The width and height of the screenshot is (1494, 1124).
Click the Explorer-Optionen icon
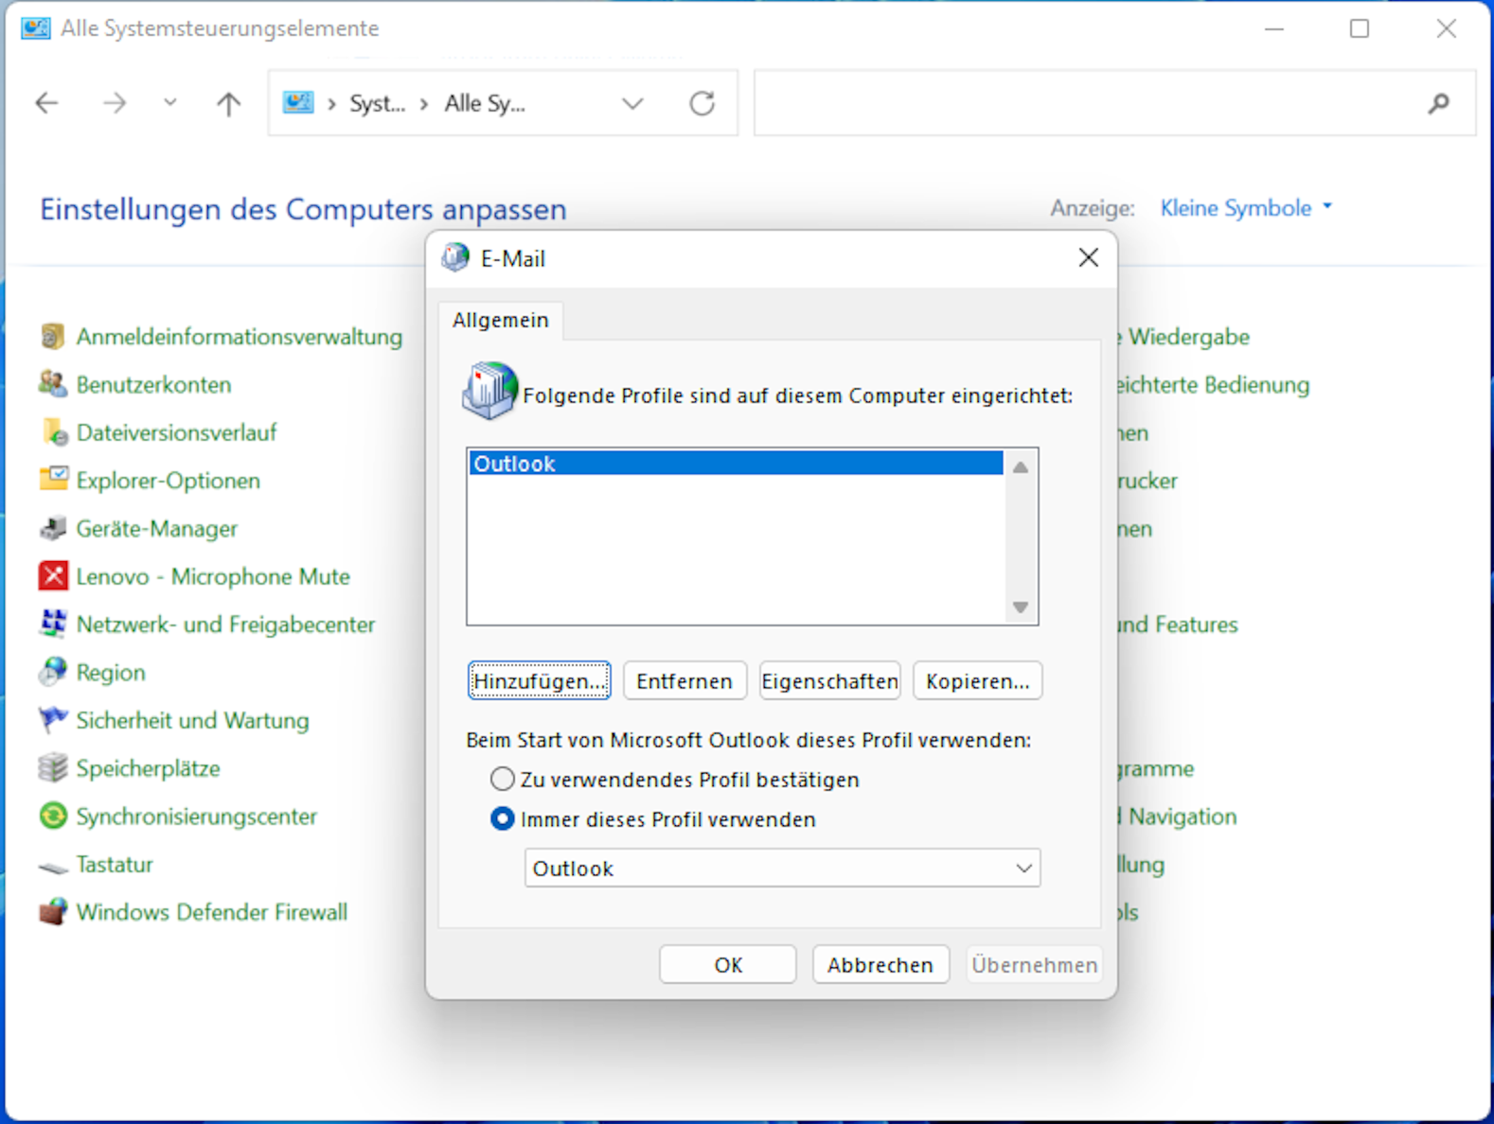pyautogui.click(x=53, y=480)
